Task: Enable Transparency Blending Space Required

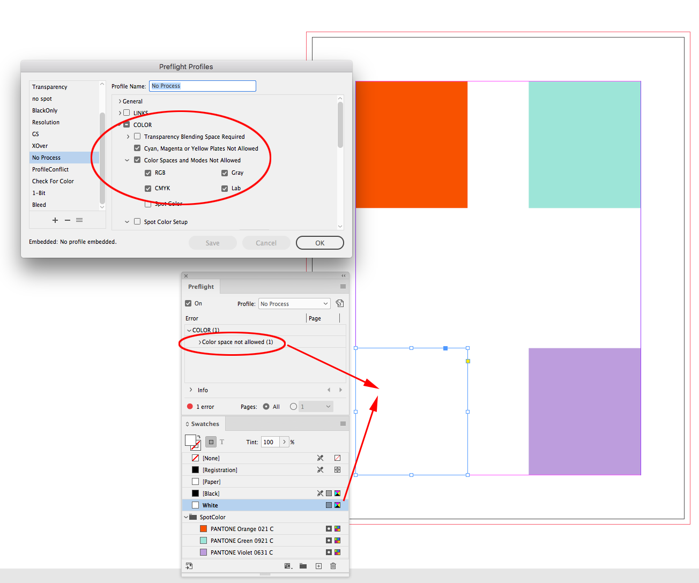Action: (x=137, y=136)
